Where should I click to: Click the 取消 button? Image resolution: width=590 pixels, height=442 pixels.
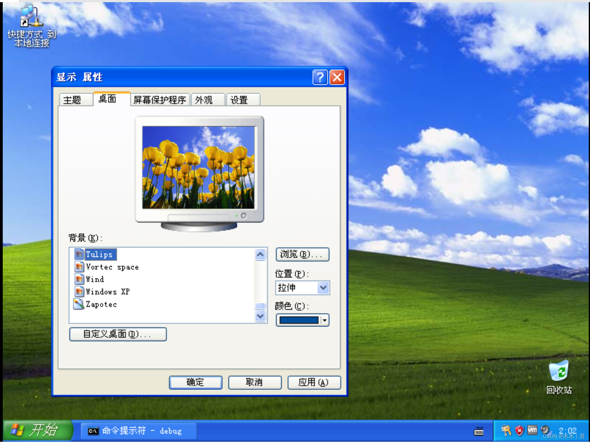point(255,383)
